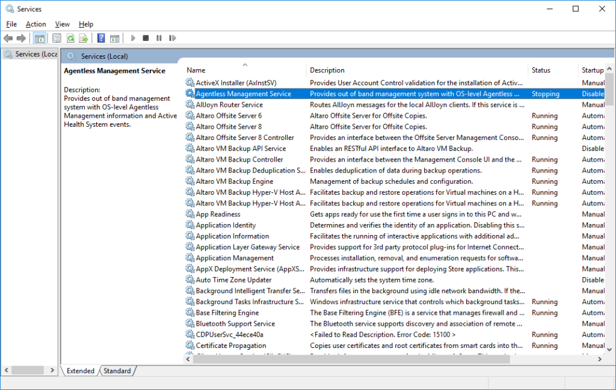616x390 pixels.
Task: Click the Export List toolbar icon
Action: [83, 38]
